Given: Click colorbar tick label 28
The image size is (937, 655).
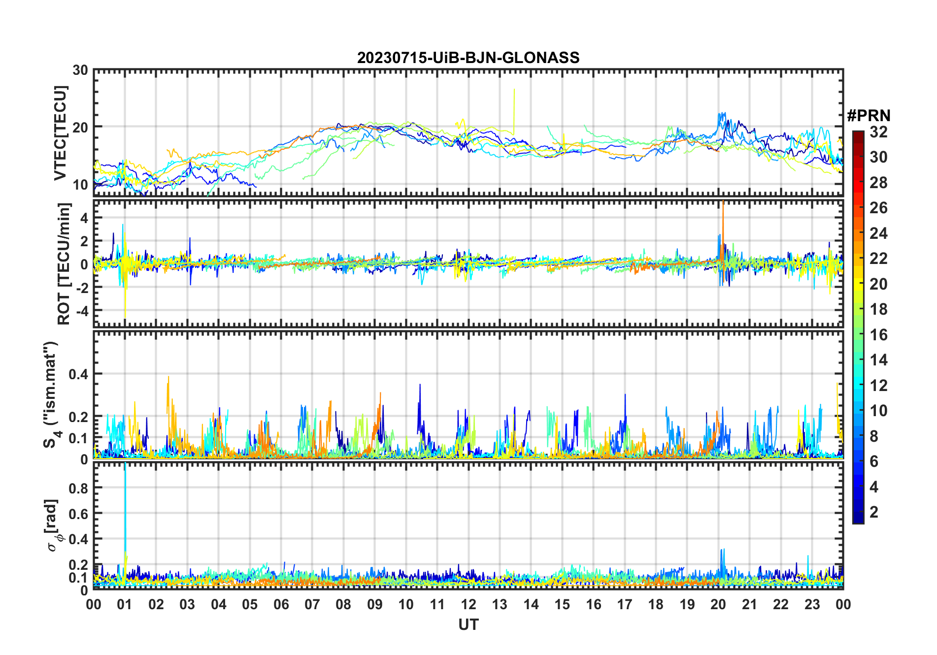Looking at the screenshot, I should point(878,183).
